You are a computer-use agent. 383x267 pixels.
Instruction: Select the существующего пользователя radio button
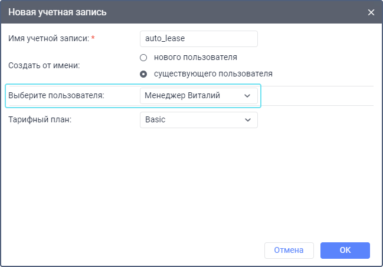coord(143,75)
